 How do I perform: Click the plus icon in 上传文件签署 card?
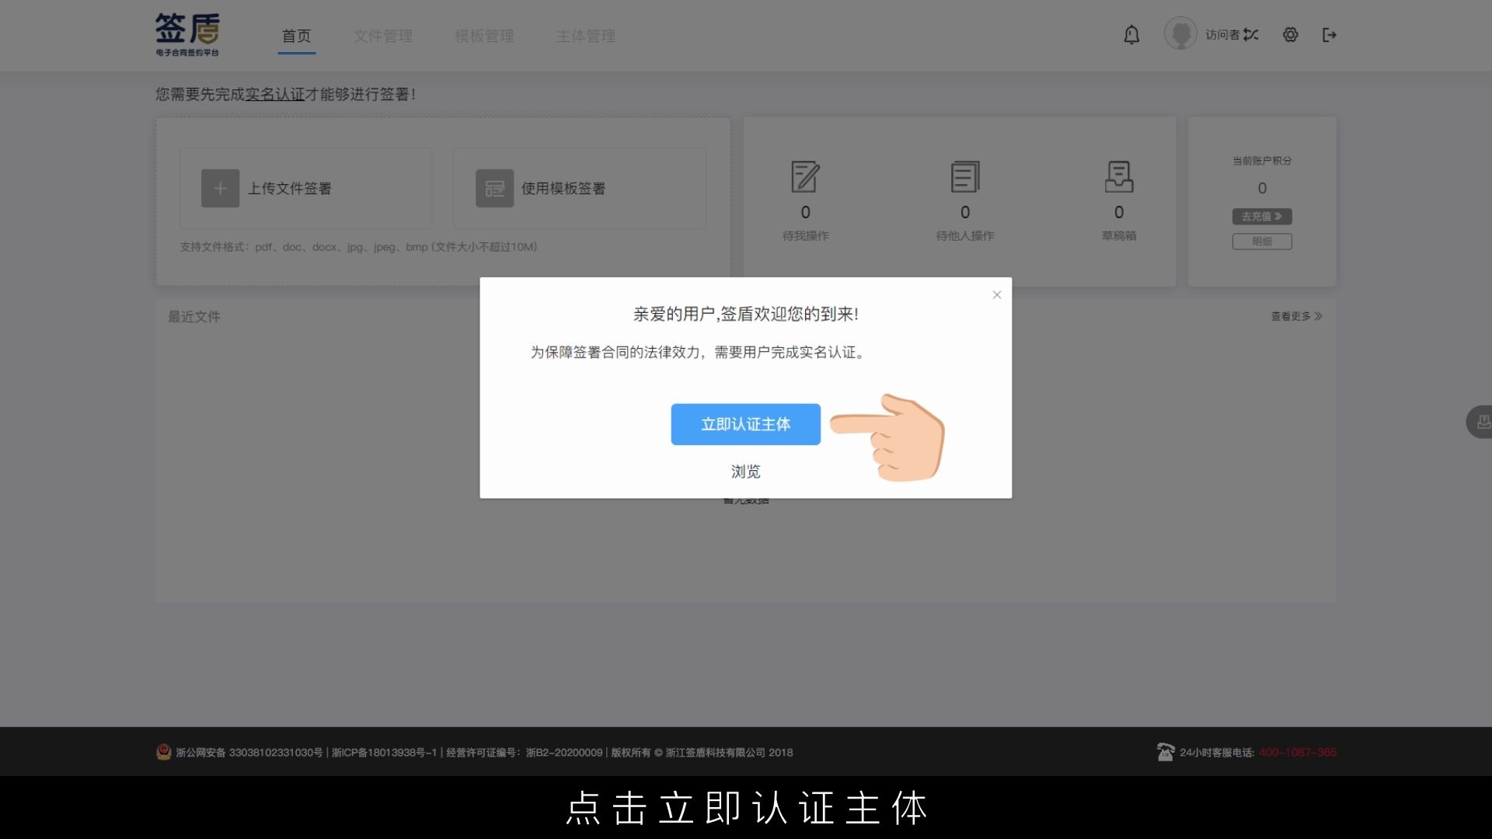click(x=220, y=188)
